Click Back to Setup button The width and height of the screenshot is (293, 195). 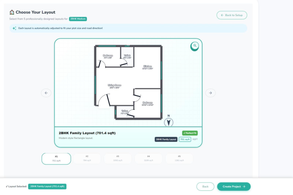pyautogui.click(x=232, y=15)
